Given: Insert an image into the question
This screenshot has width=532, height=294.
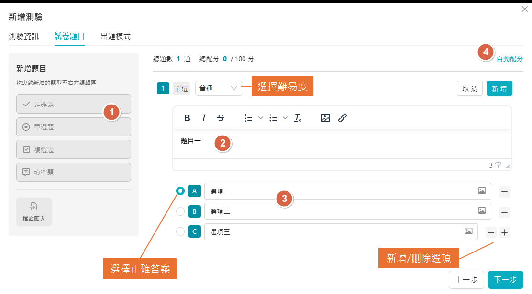Looking at the screenshot, I should click(x=326, y=118).
